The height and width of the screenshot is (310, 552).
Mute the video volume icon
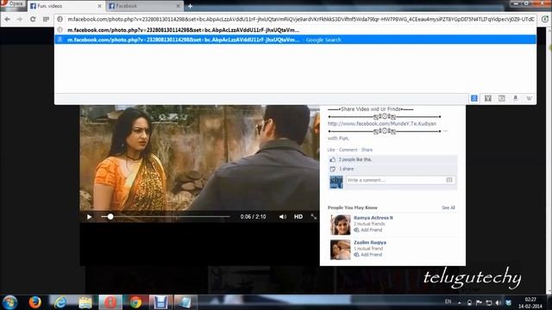click(x=282, y=217)
